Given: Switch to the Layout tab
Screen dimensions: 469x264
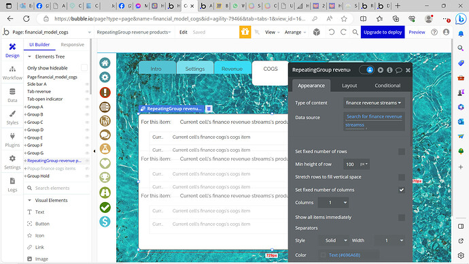Looking at the screenshot, I should point(349,86).
